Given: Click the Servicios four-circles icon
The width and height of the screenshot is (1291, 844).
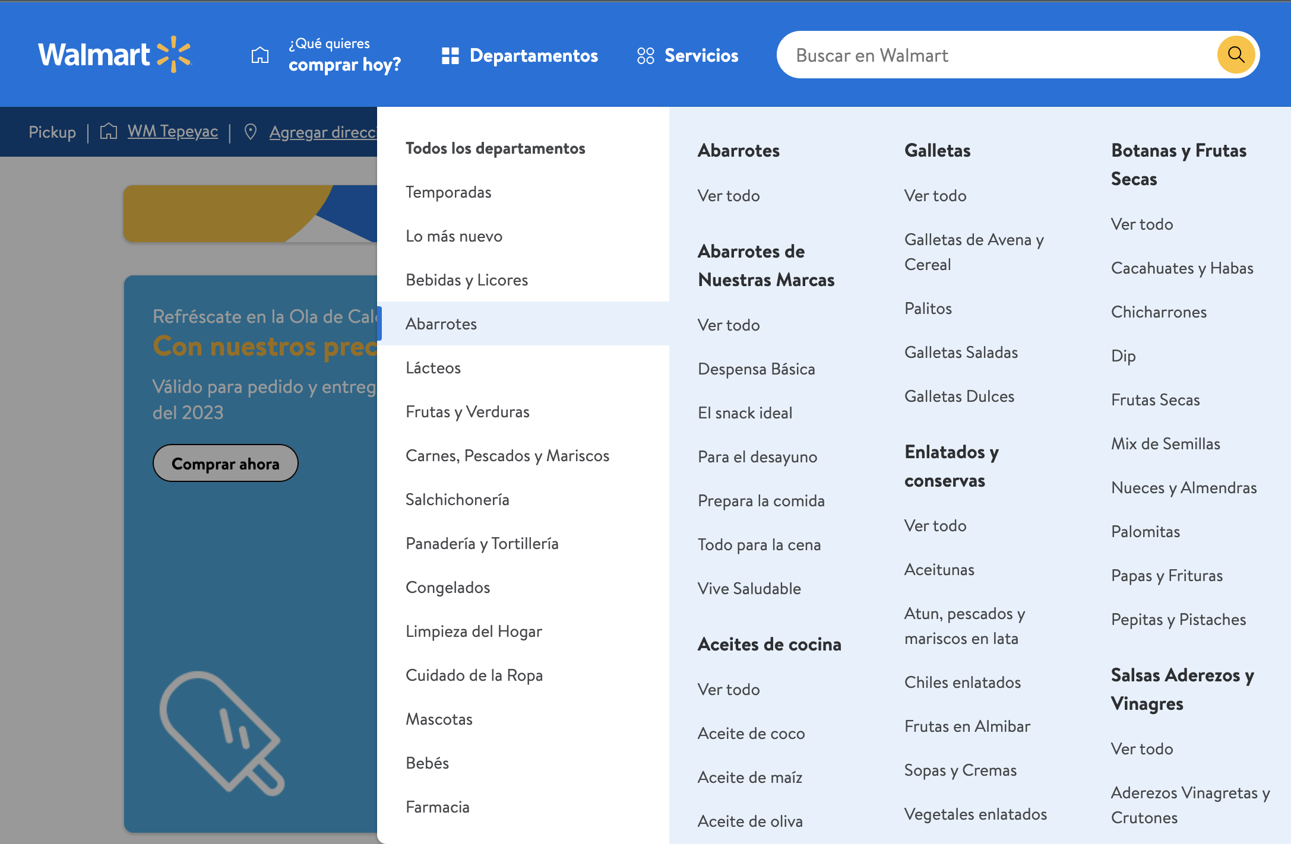Looking at the screenshot, I should [x=645, y=56].
